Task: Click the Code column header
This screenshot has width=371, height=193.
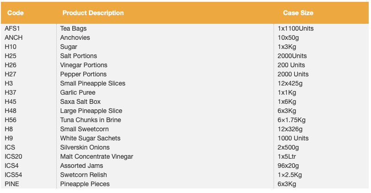Action: 16,13
